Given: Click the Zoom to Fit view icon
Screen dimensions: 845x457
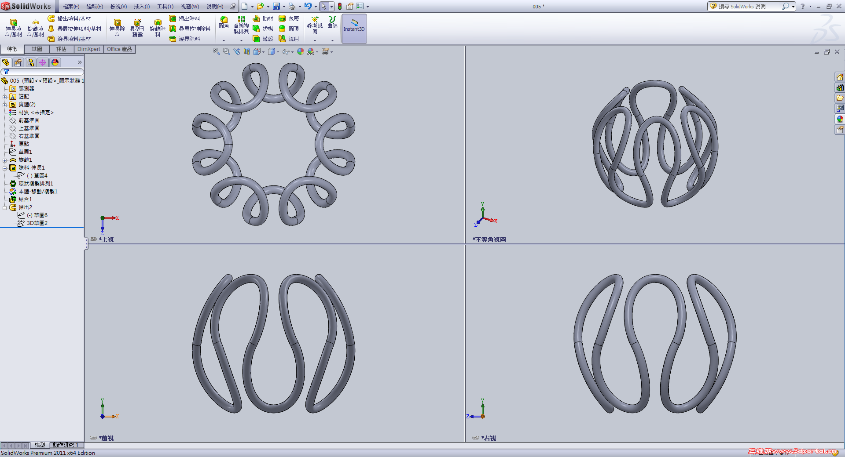Looking at the screenshot, I should [x=217, y=51].
